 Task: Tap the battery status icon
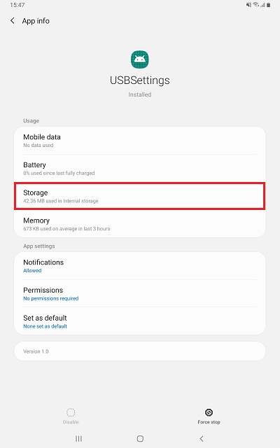(x=269, y=5)
